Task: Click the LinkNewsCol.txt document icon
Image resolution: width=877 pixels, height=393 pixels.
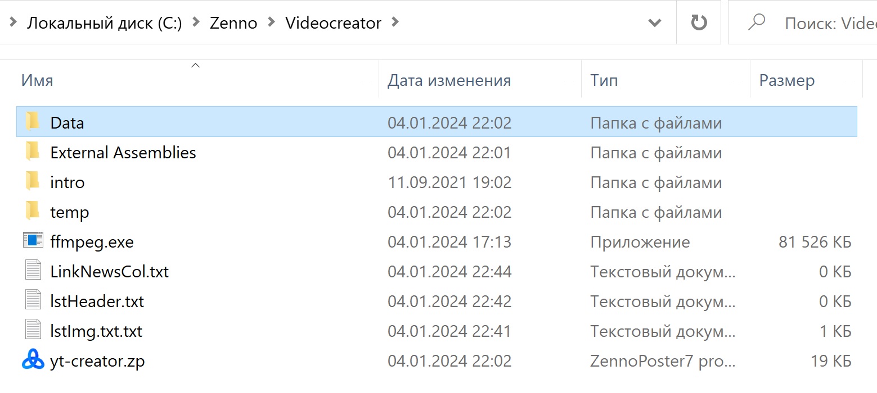Action: pos(33,271)
